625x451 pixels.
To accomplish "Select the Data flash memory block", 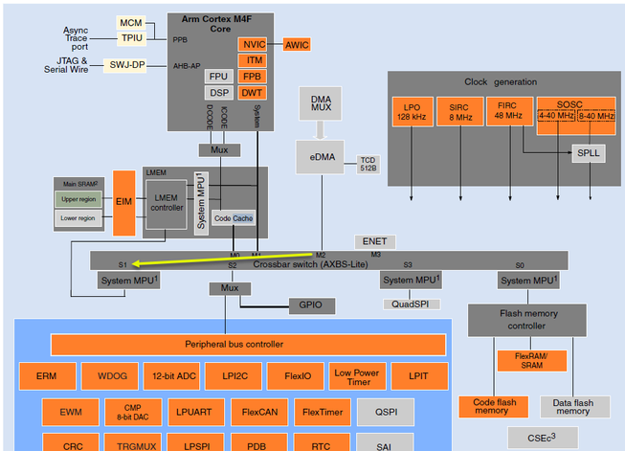I will (575, 407).
